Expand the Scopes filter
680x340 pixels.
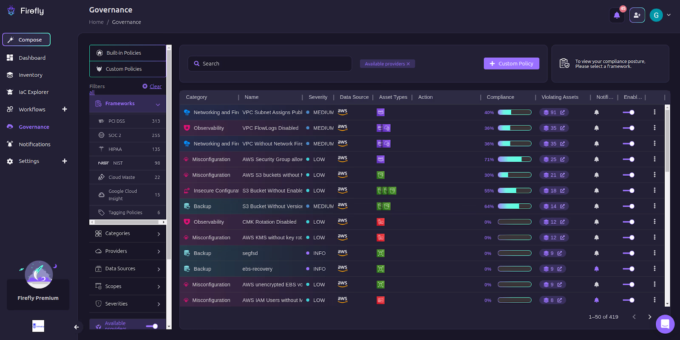127,287
